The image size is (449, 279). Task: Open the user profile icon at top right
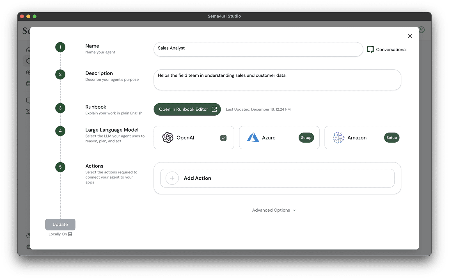pos(422,30)
